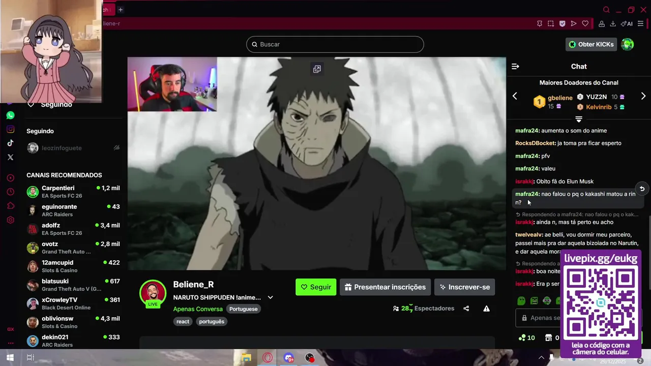This screenshot has height=366, width=651.
Task: Click the angry green emote in chat bar
Action: 534,301
